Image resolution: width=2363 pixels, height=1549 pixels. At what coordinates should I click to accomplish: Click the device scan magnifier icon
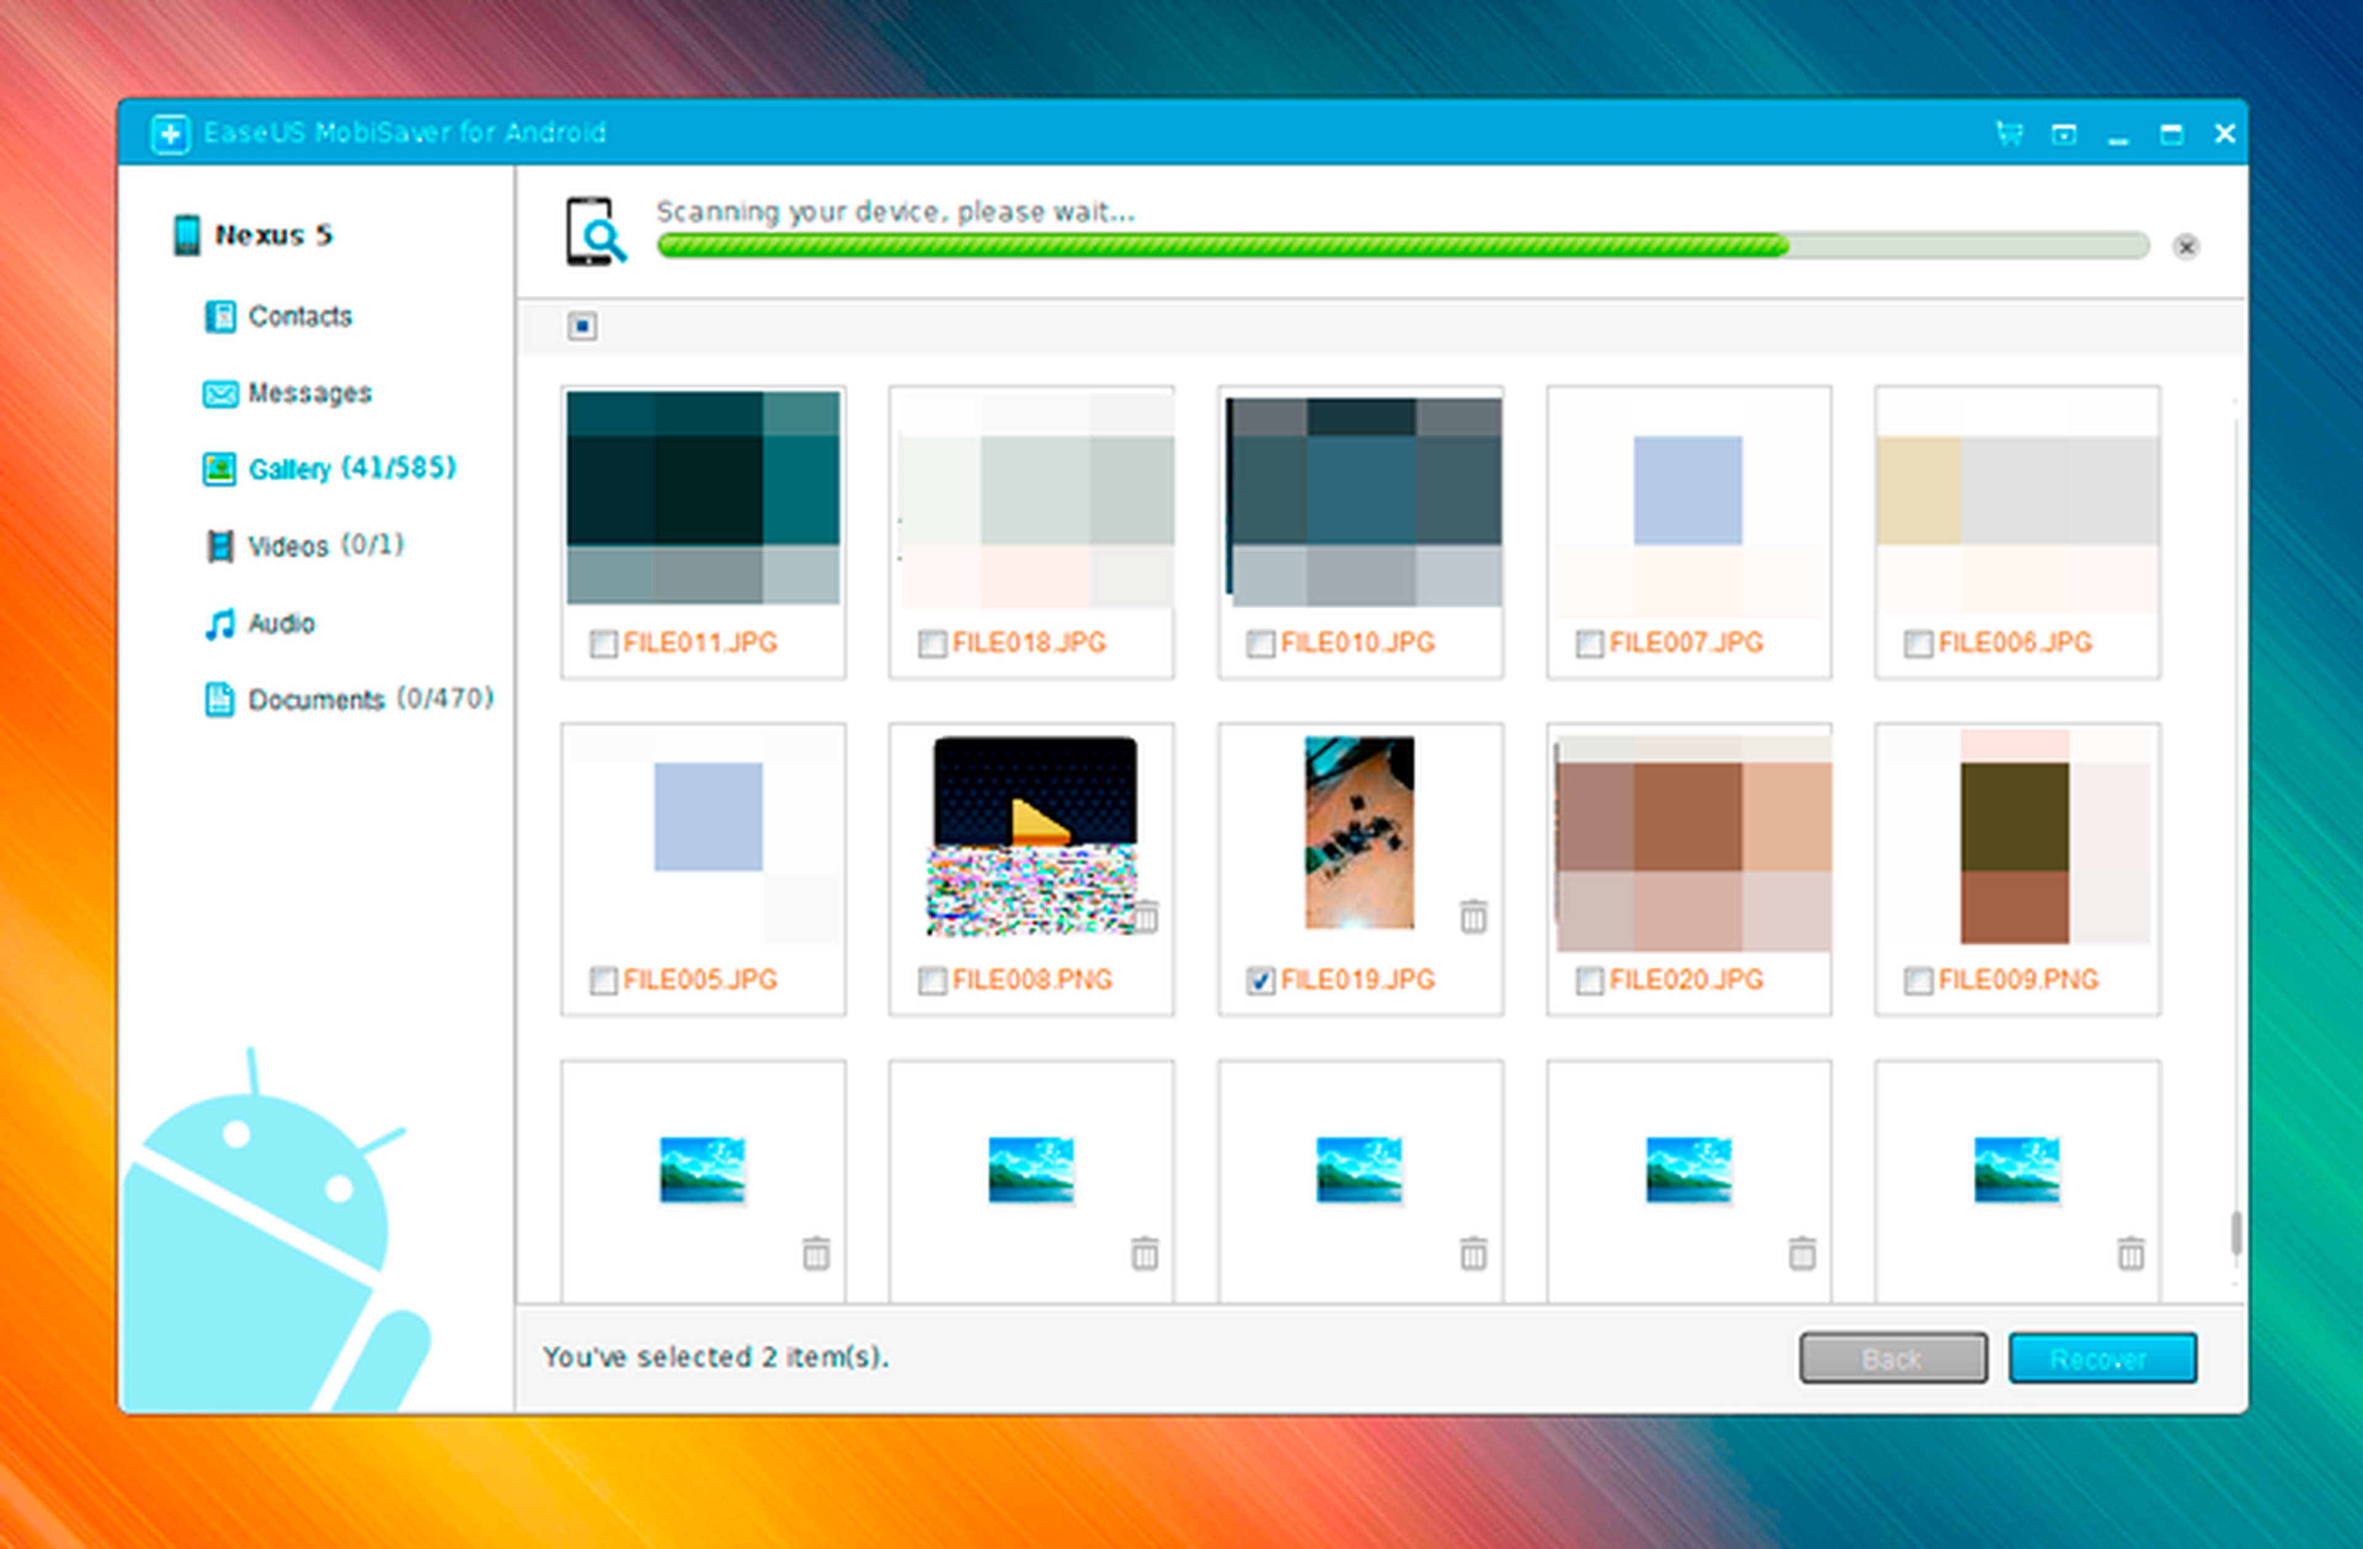[x=596, y=231]
